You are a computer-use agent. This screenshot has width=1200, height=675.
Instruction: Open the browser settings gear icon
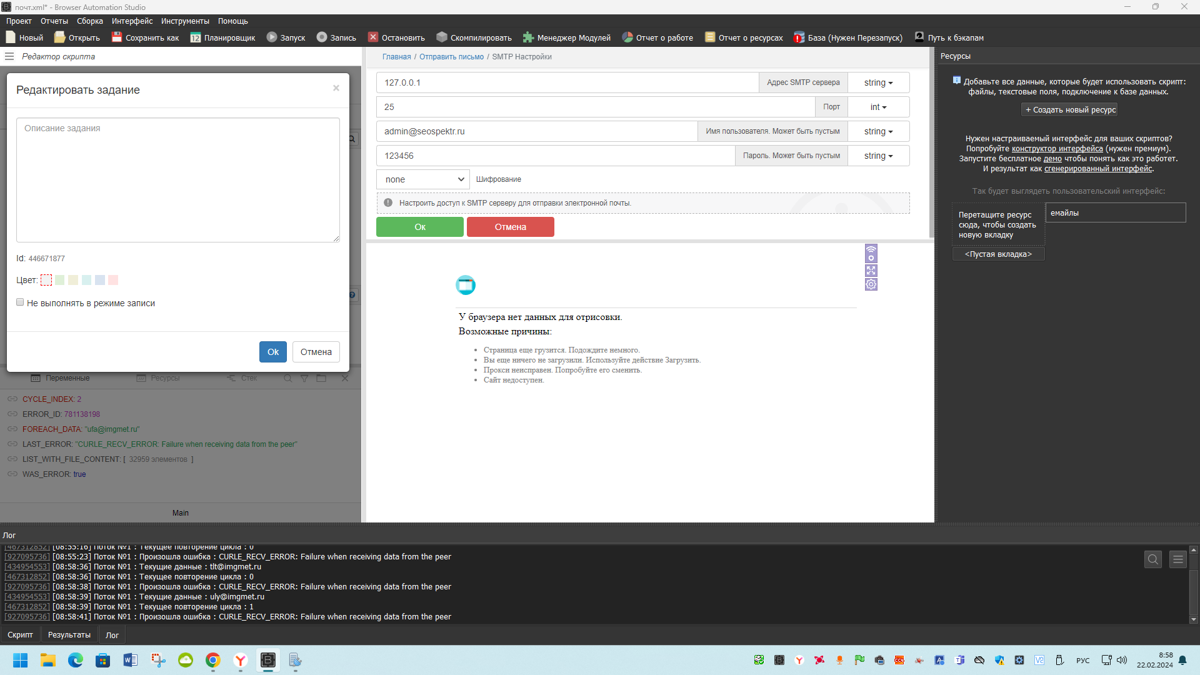(871, 285)
